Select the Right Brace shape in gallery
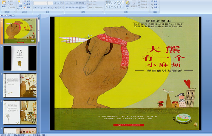This screenshot has height=136, width=212. click(x=120, y=7)
